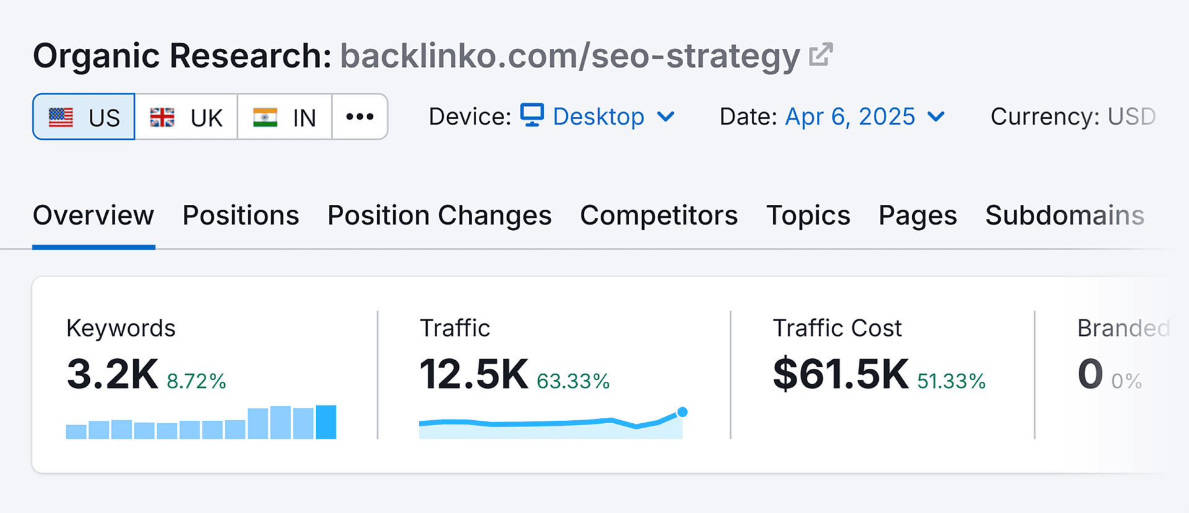Open the external link icon beside the URL
The width and height of the screenshot is (1189, 513).
[821, 54]
